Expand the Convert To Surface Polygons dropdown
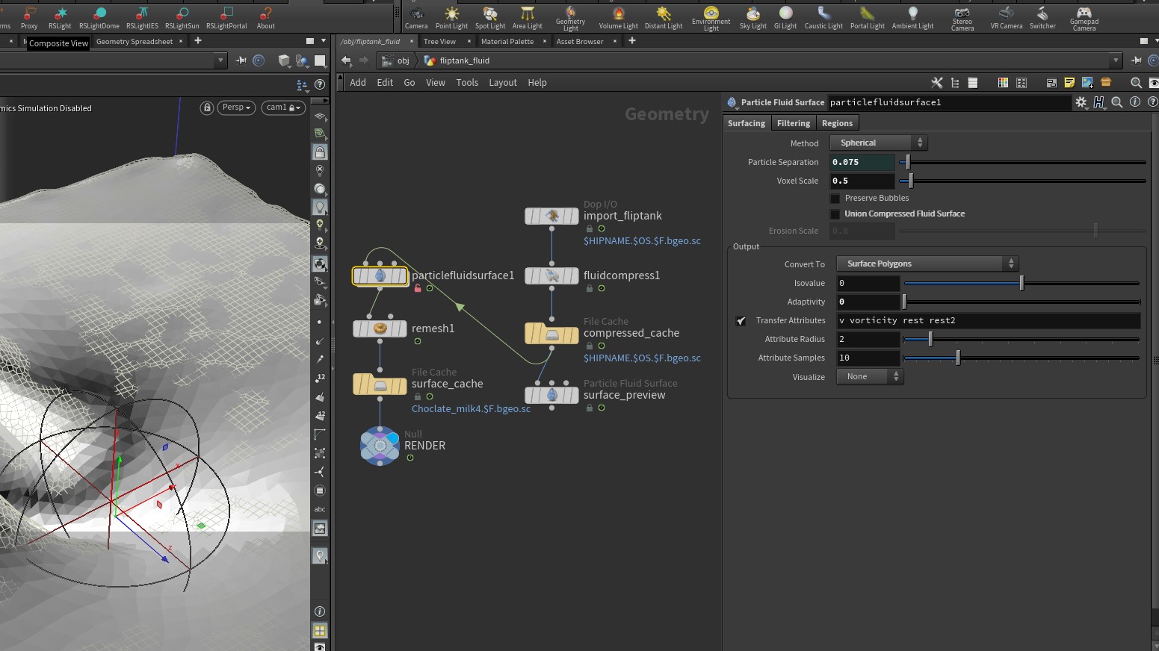The height and width of the screenshot is (651, 1159). pos(927,264)
